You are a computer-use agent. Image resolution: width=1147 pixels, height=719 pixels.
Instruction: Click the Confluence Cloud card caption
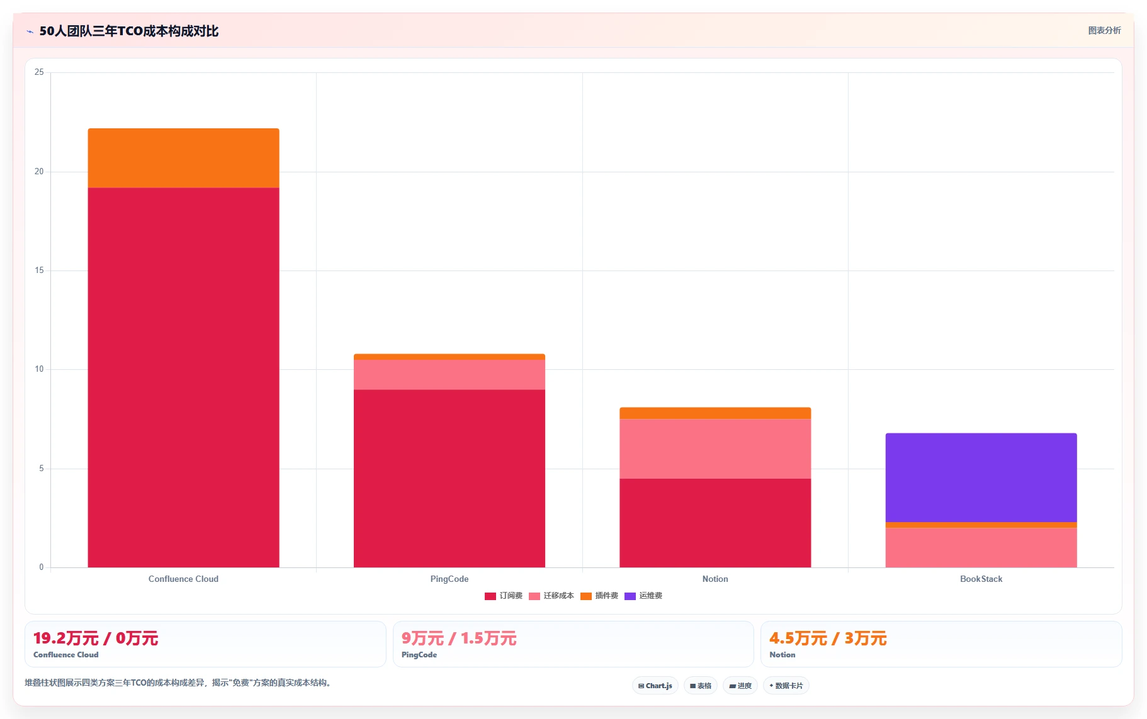tap(66, 655)
